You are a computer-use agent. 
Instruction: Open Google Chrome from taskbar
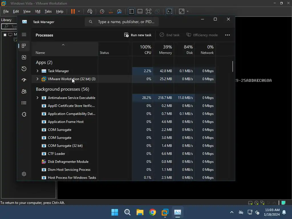(153, 212)
